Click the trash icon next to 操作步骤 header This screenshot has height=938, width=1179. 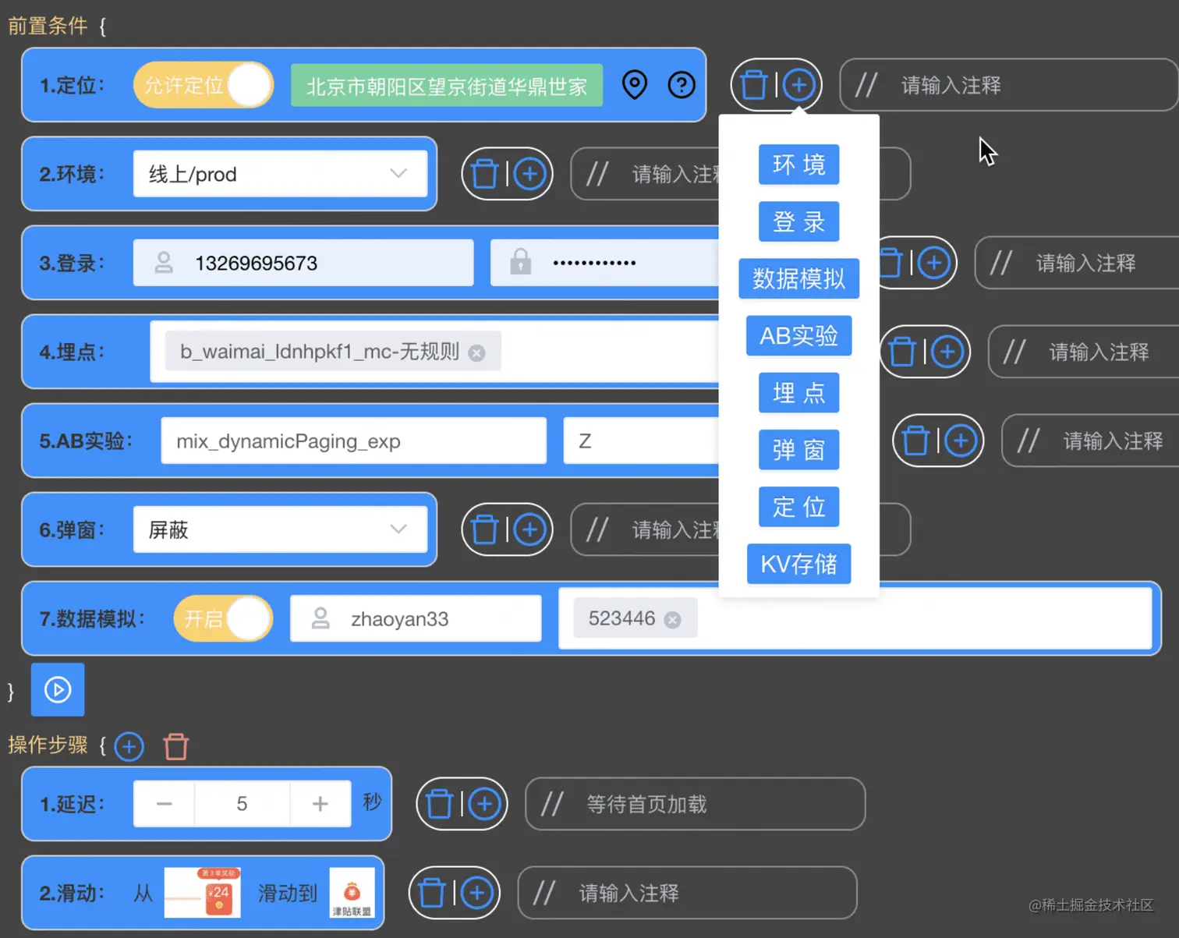(x=175, y=746)
